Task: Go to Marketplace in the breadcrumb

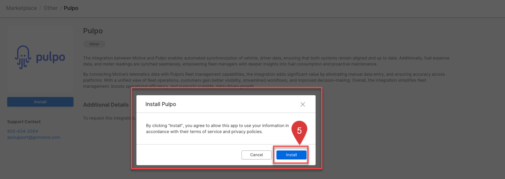Action: tap(21, 8)
